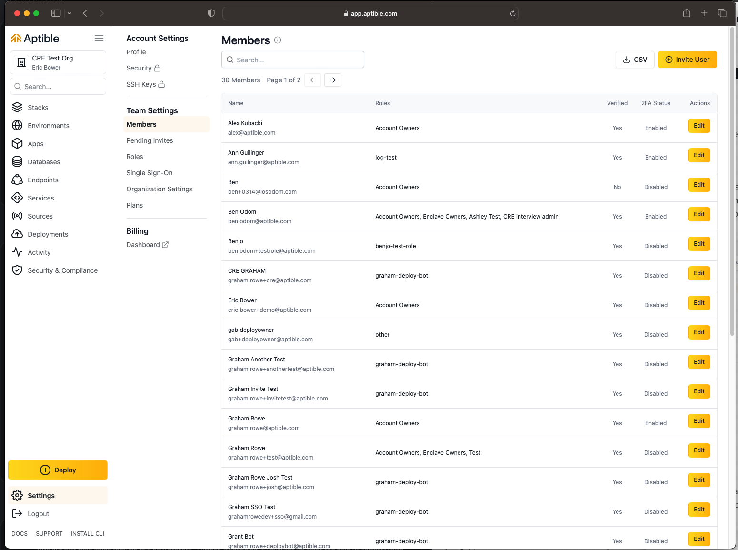Edit Benjo member row
The image size is (738, 550).
click(x=699, y=244)
